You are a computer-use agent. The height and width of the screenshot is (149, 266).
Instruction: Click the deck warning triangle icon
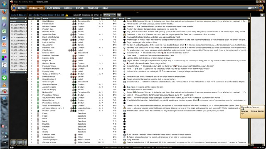(x=67, y=15)
